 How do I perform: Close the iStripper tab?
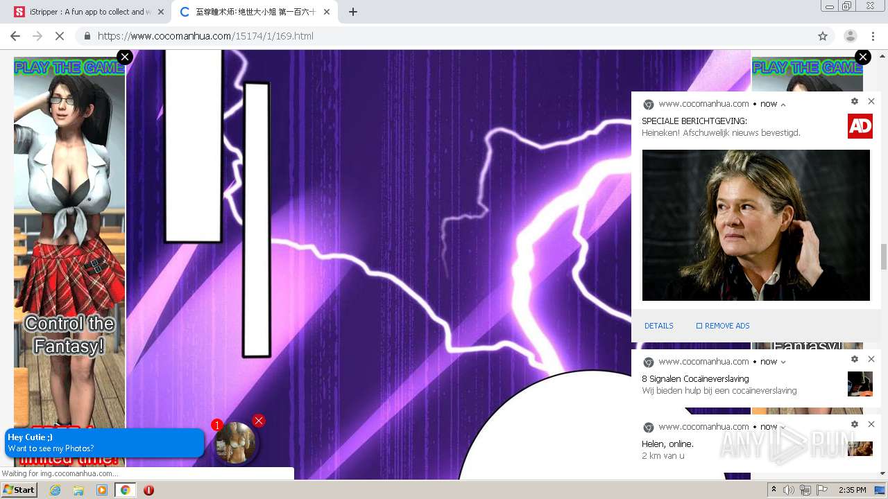160,12
